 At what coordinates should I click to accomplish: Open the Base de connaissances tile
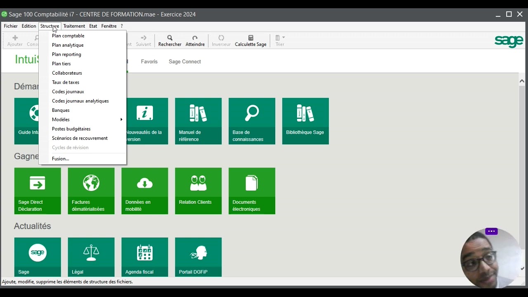(252, 121)
